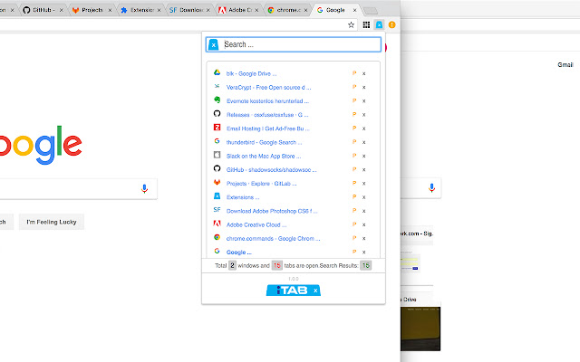The image size is (580, 362).
Task: Pin the thunderbird search tab
Action: [354, 142]
